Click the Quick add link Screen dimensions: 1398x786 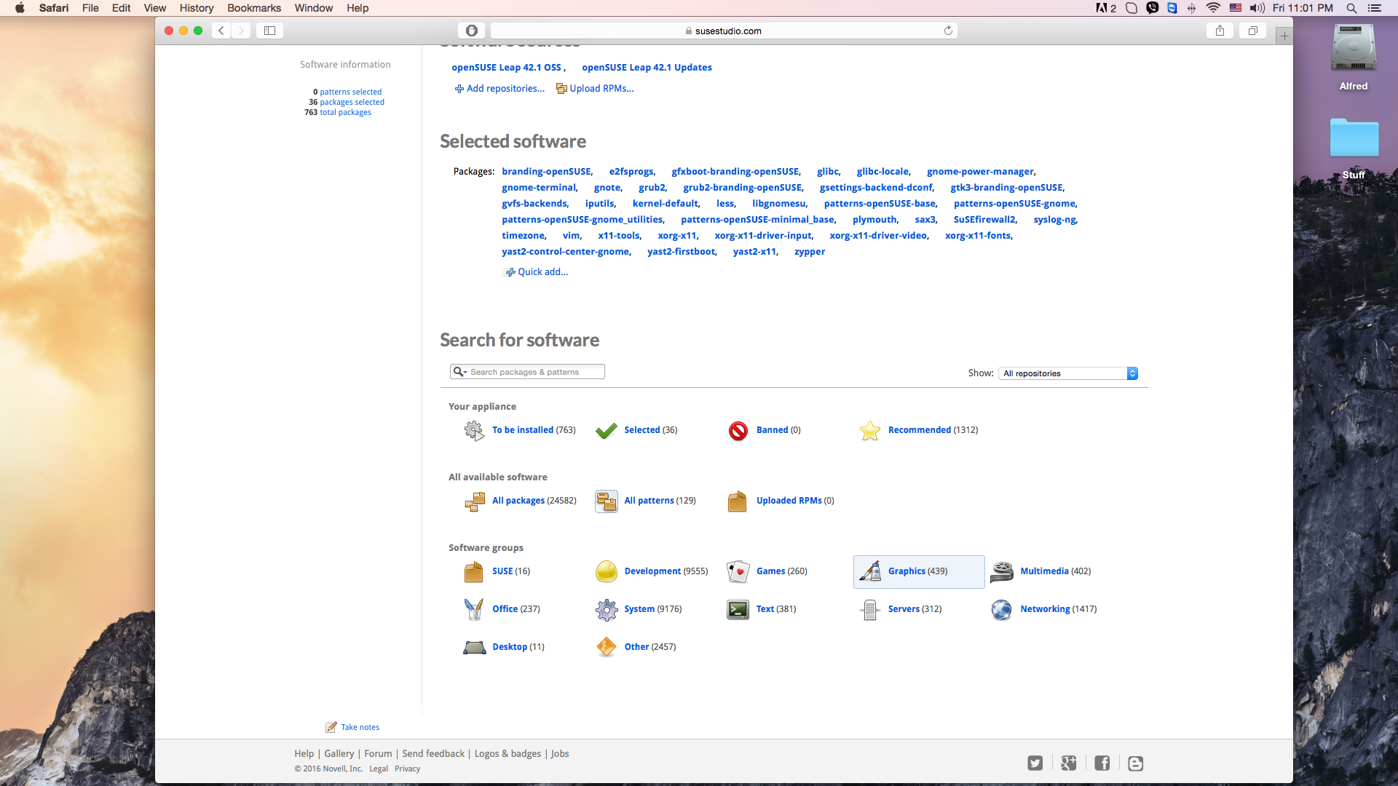[542, 271]
